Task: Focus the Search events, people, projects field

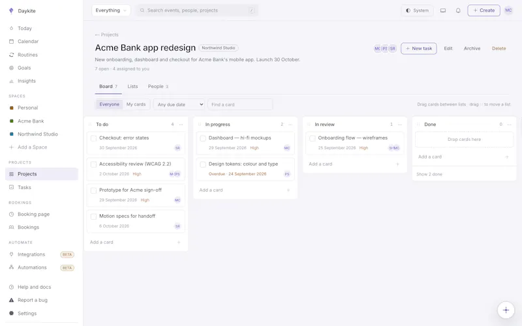Action: 197,10
